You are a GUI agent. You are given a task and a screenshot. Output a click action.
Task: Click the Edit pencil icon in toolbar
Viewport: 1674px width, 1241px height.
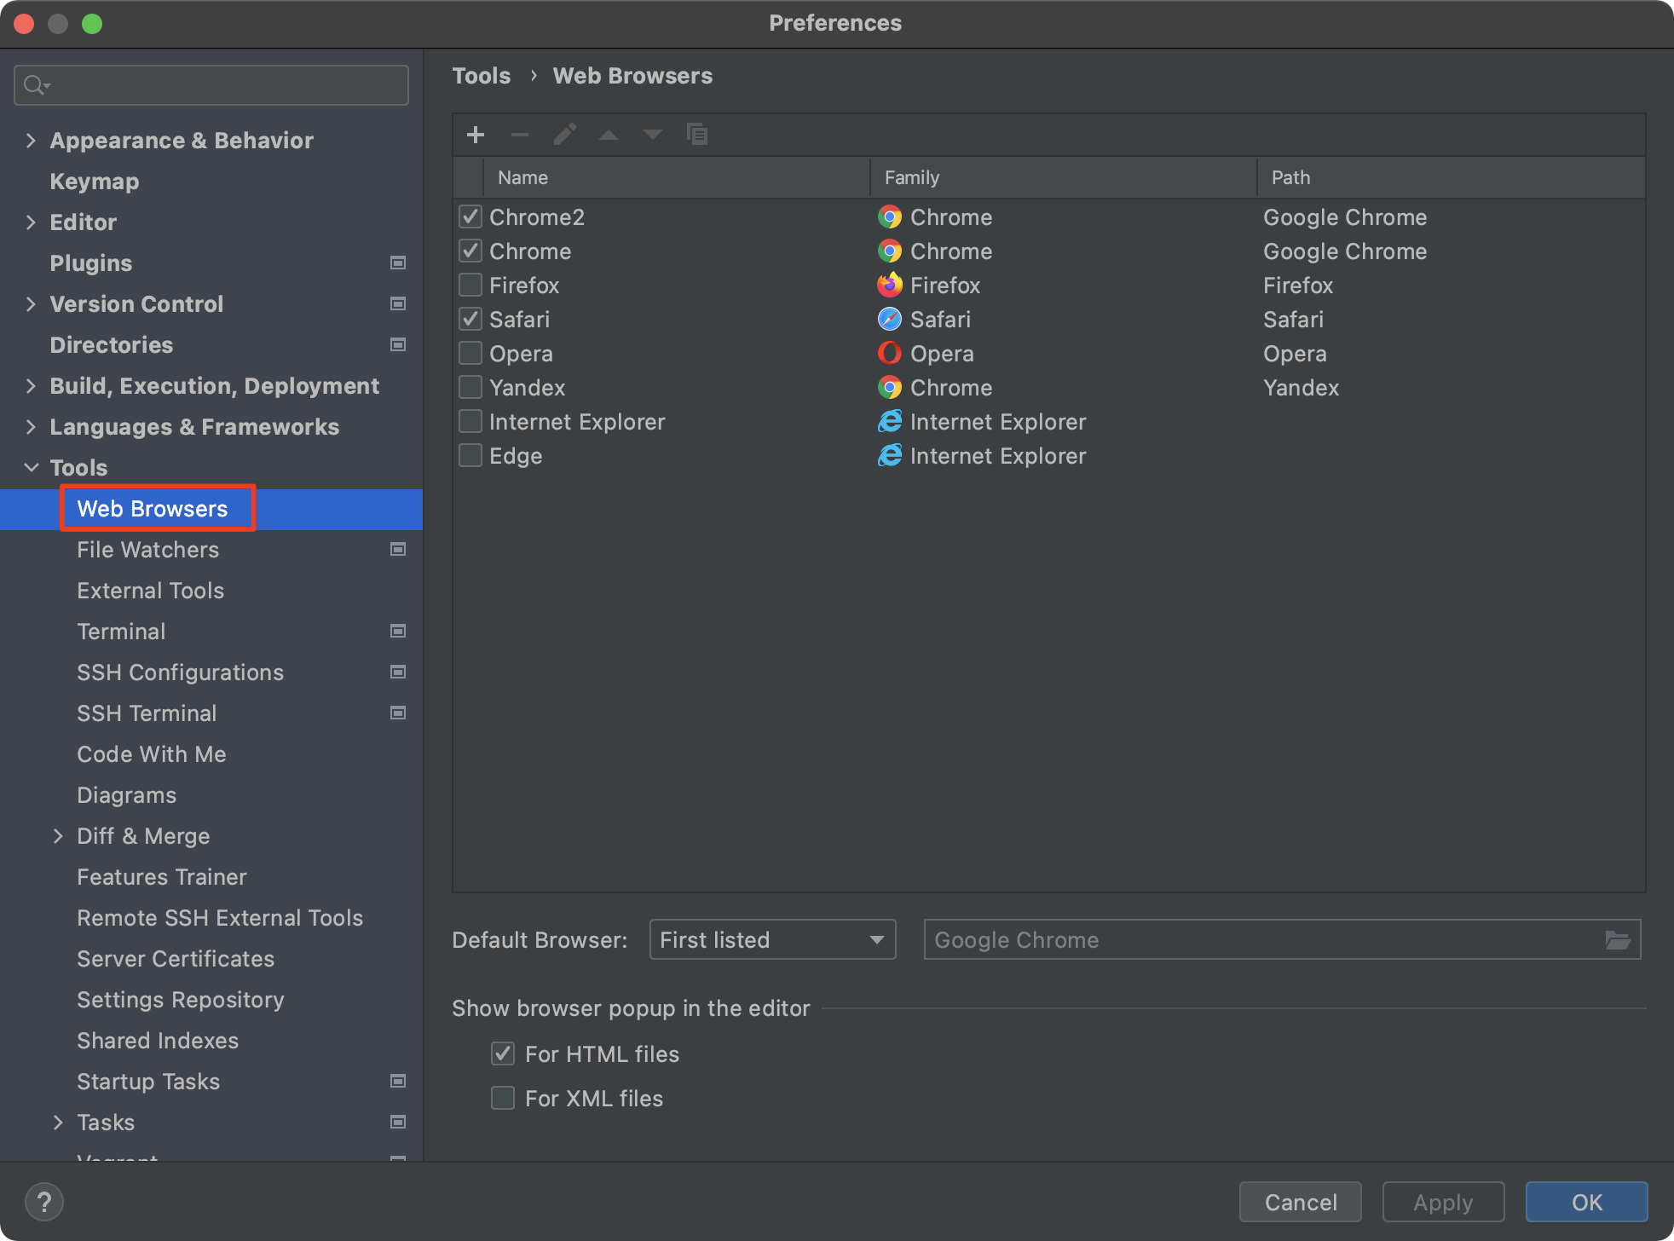click(x=564, y=135)
